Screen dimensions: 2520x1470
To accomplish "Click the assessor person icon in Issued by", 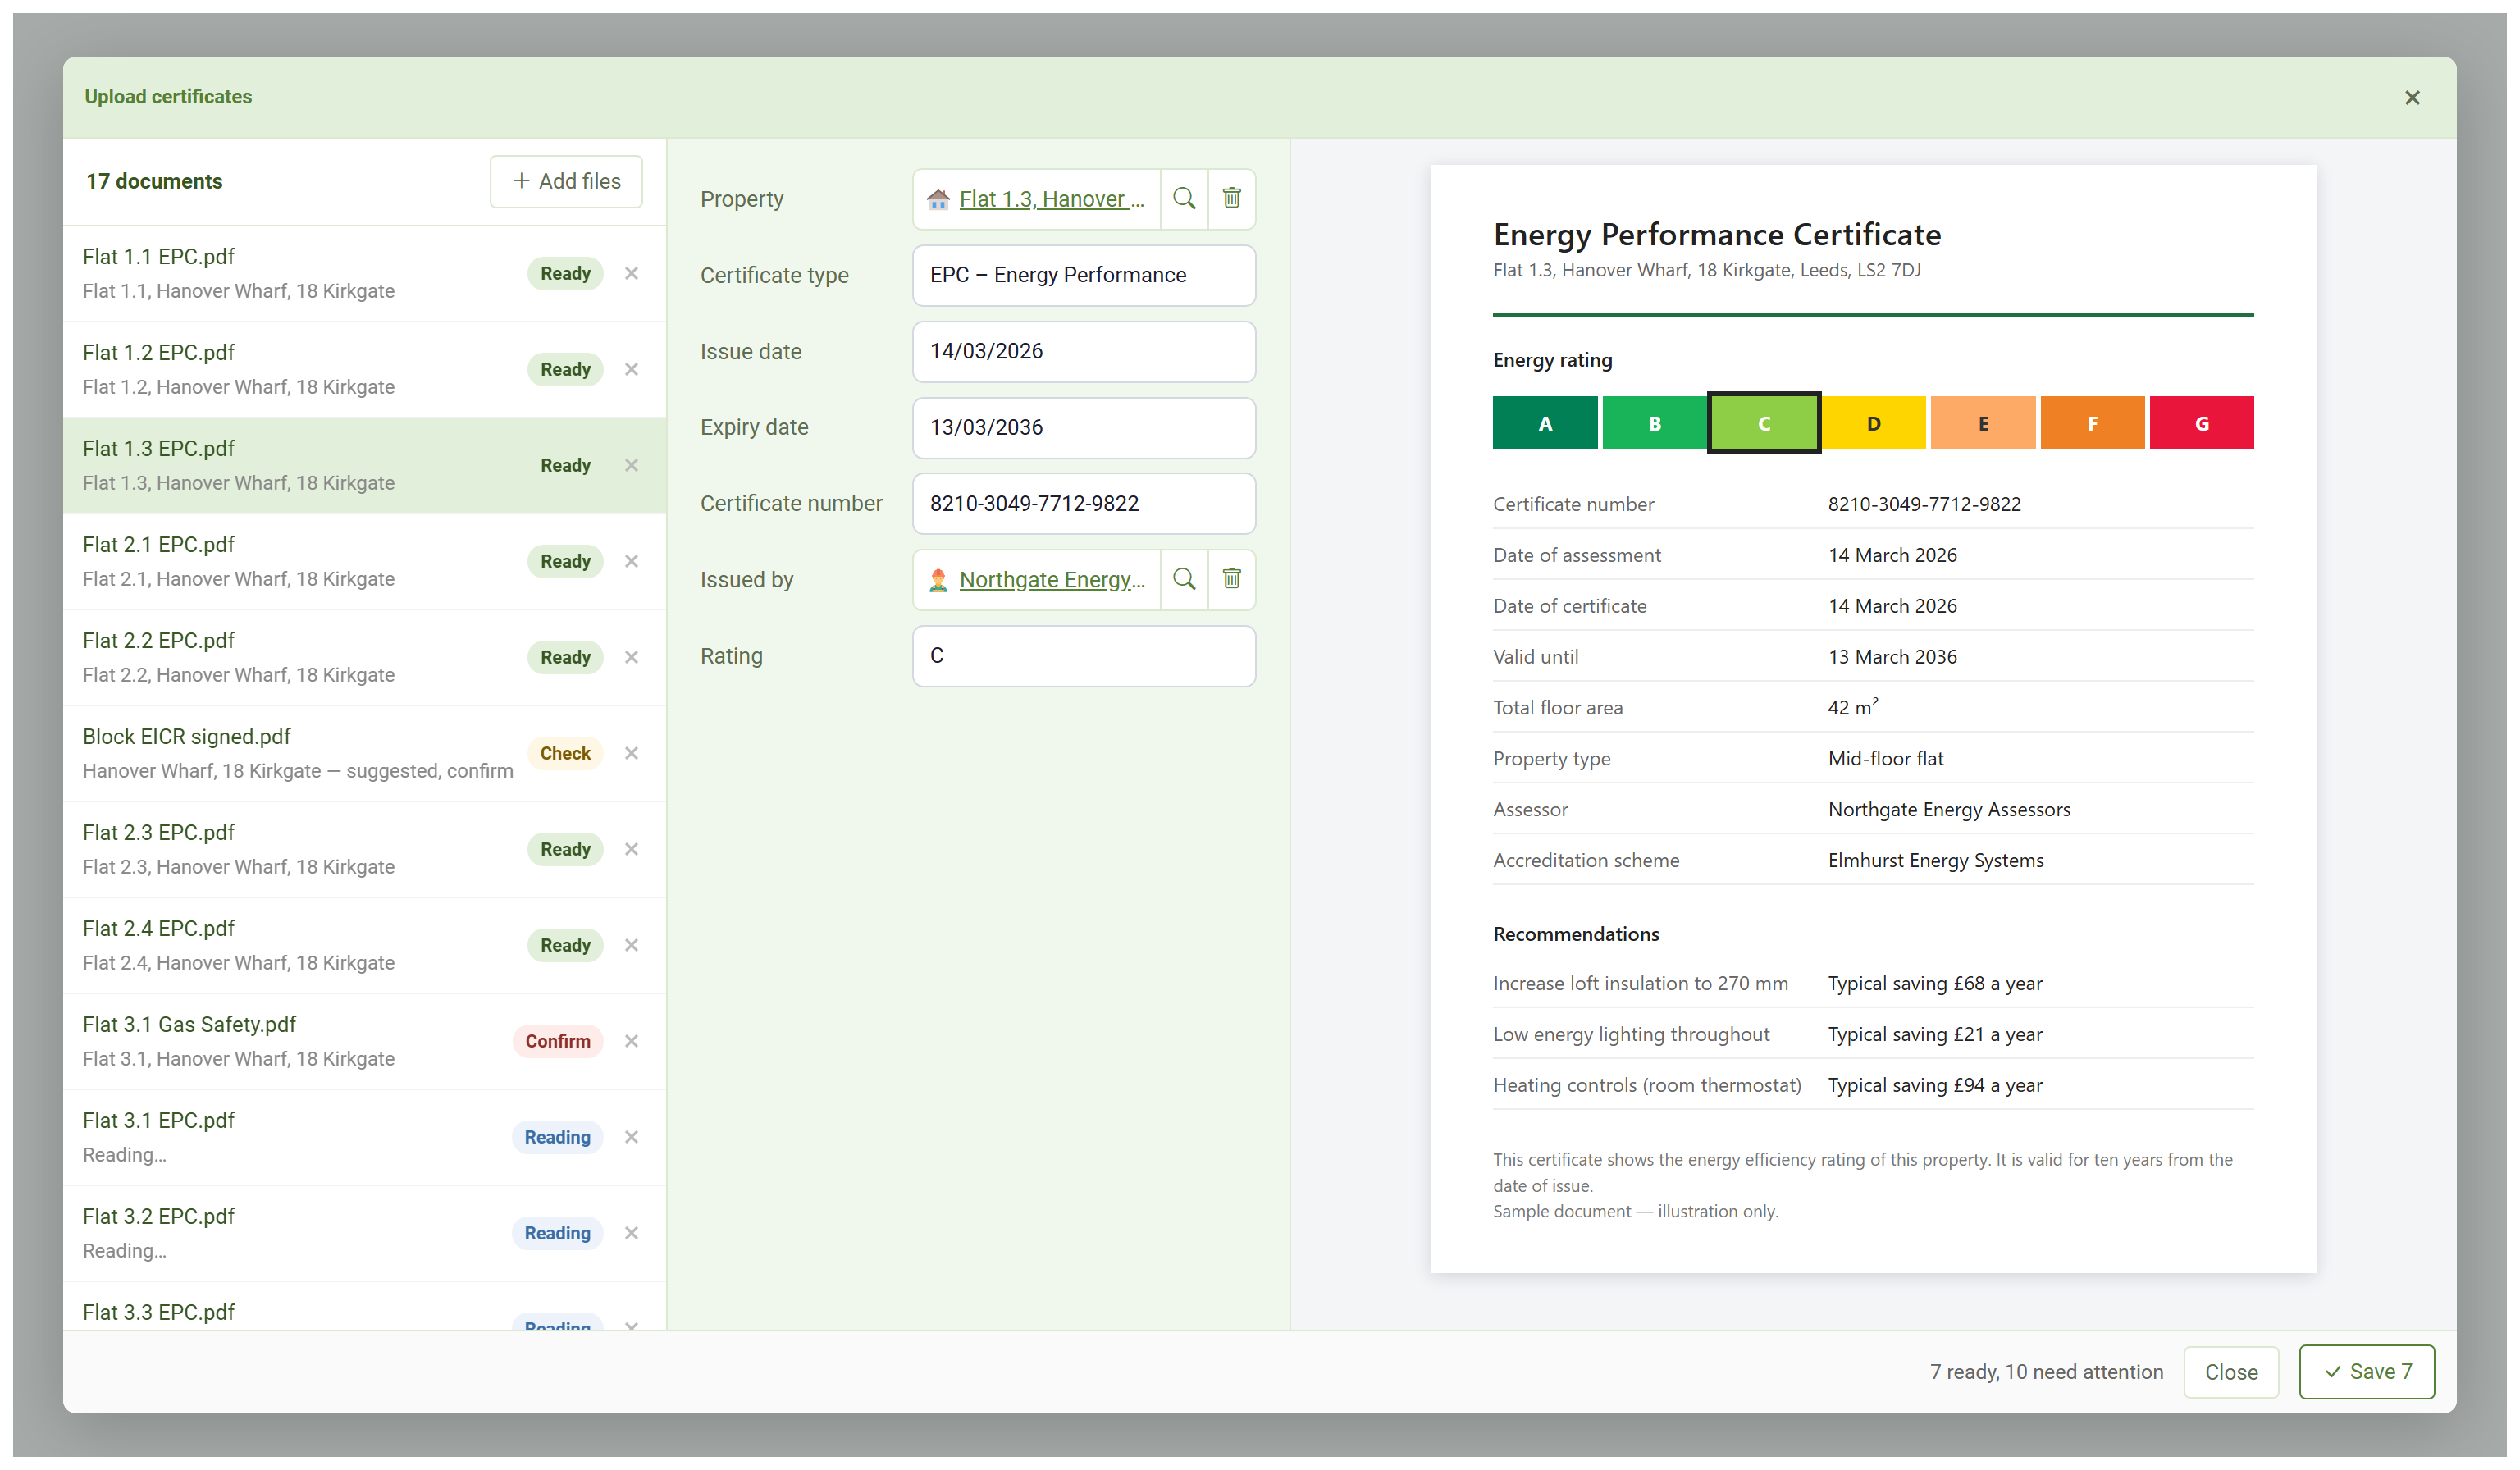I will point(937,580).
